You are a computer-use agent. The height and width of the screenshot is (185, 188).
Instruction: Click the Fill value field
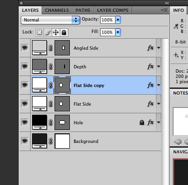click(x=108, y=32)
